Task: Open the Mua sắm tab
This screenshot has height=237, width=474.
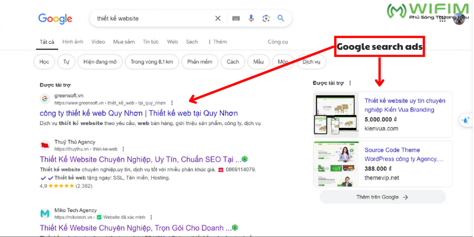Action: (x=124, y=41)
